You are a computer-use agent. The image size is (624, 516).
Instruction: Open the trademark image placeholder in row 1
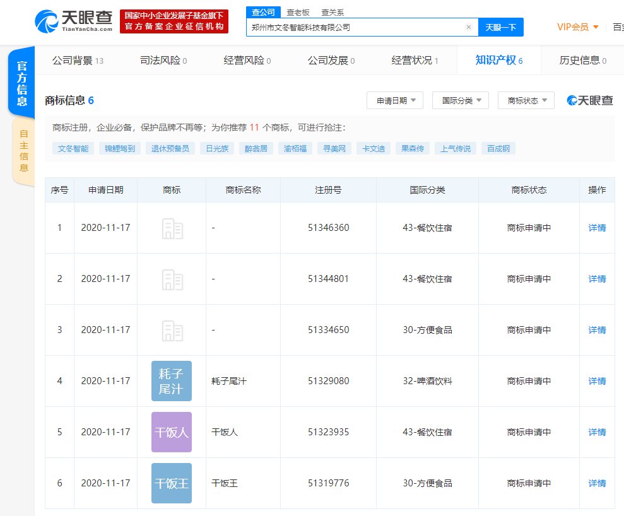point(171,228)
